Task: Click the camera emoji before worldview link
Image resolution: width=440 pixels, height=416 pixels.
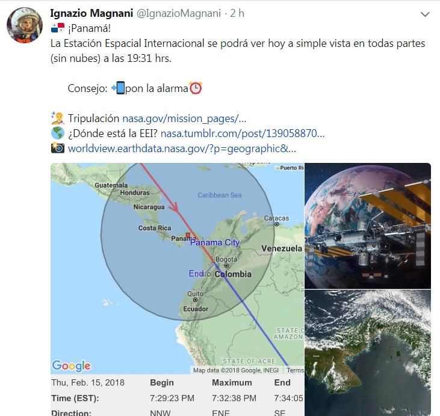Action: coord(58,148)
